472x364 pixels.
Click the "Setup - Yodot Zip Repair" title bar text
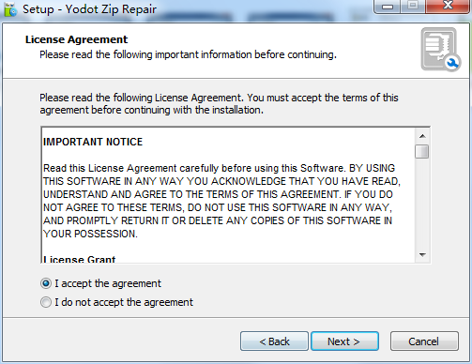89,9
